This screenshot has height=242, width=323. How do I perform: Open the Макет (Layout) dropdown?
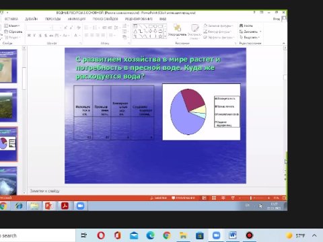12,26
